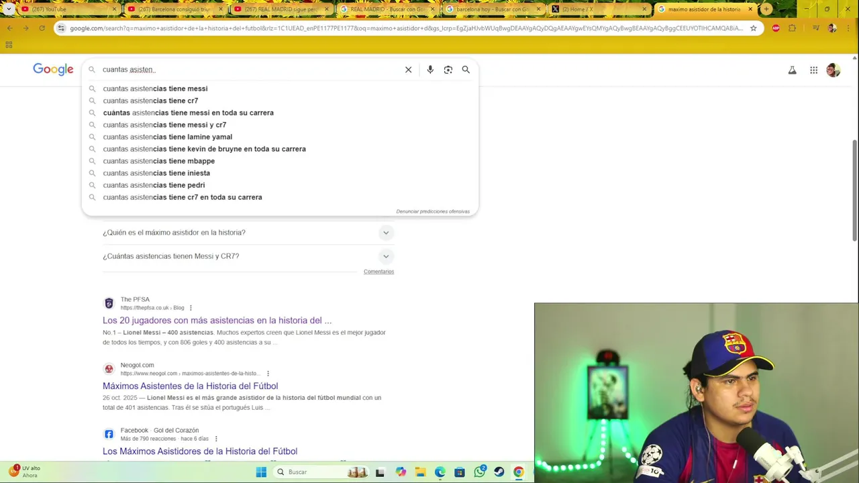Open more options for The PFSA result
This screenshot has width=859, height=483.
191,308
